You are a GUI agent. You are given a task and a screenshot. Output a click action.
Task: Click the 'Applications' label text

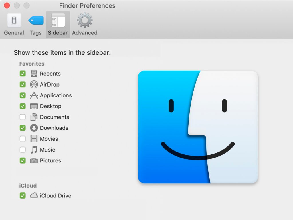point(56,95)
